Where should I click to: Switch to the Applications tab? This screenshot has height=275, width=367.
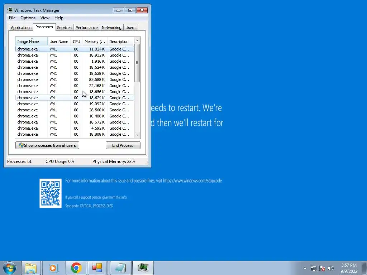[21, 27]
